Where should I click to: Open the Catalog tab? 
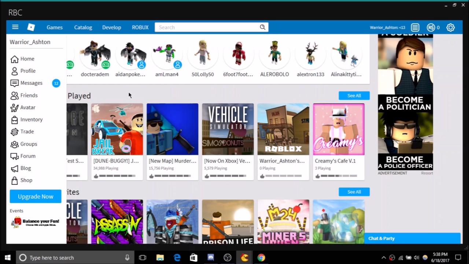[83, 27]
